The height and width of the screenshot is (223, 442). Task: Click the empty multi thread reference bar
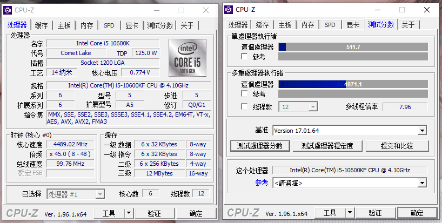coord(353,93)
